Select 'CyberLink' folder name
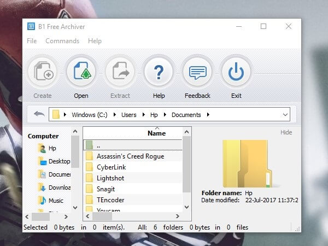The height and width of the screenshot is (246, 328). (112, 167)
